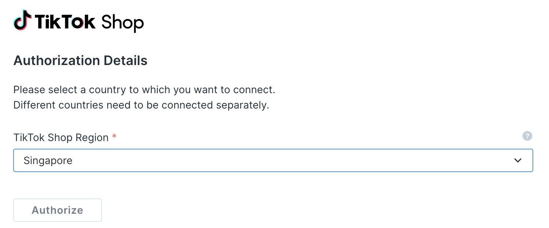549x228 pixels.
Task: Click the TikTok music note logo
Action: point(21,20)
